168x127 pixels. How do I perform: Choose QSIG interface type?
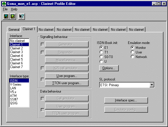pyautogui.click(x=19, y=103)
